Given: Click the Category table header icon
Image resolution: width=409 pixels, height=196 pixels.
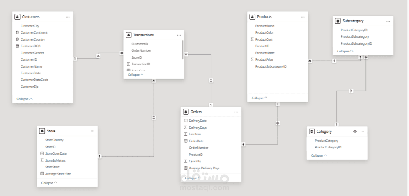Looking at the screenshot, I should point(312,132).
